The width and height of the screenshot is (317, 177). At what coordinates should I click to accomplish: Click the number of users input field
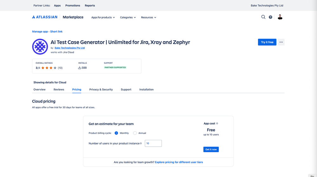point(153,143)
